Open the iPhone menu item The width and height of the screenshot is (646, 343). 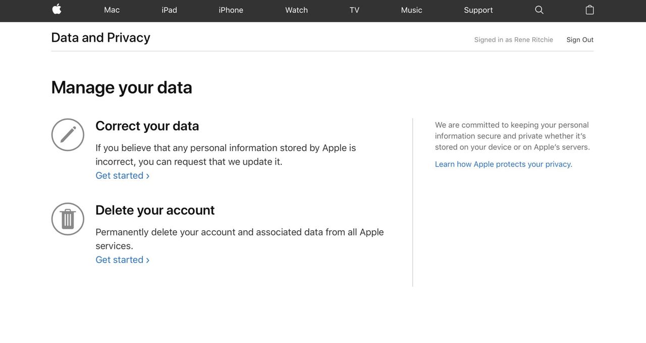click(231, 10)
